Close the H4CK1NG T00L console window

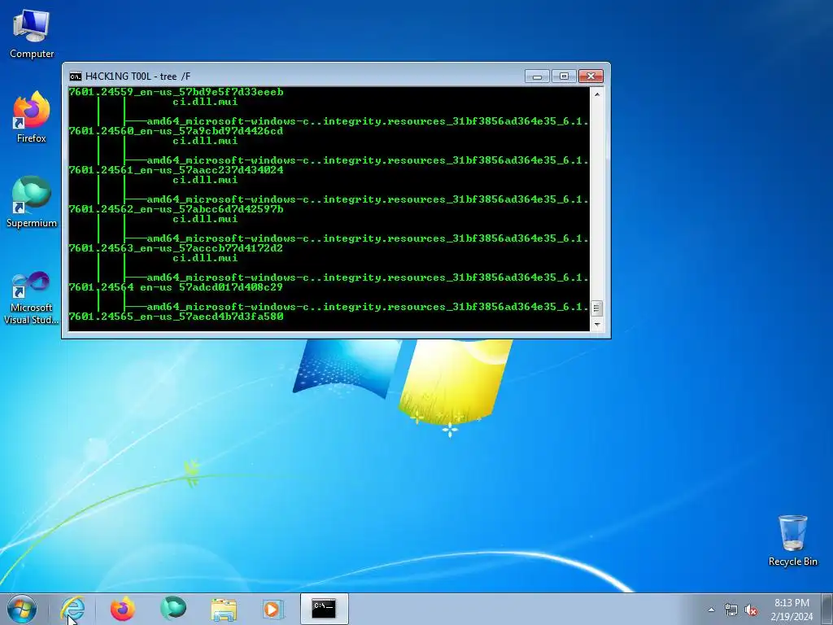(x=591, y=76)
